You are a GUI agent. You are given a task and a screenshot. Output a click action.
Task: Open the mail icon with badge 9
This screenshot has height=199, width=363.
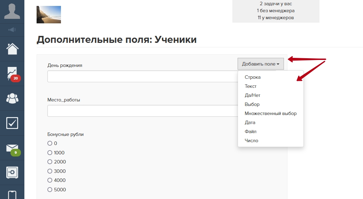(12, 148)
